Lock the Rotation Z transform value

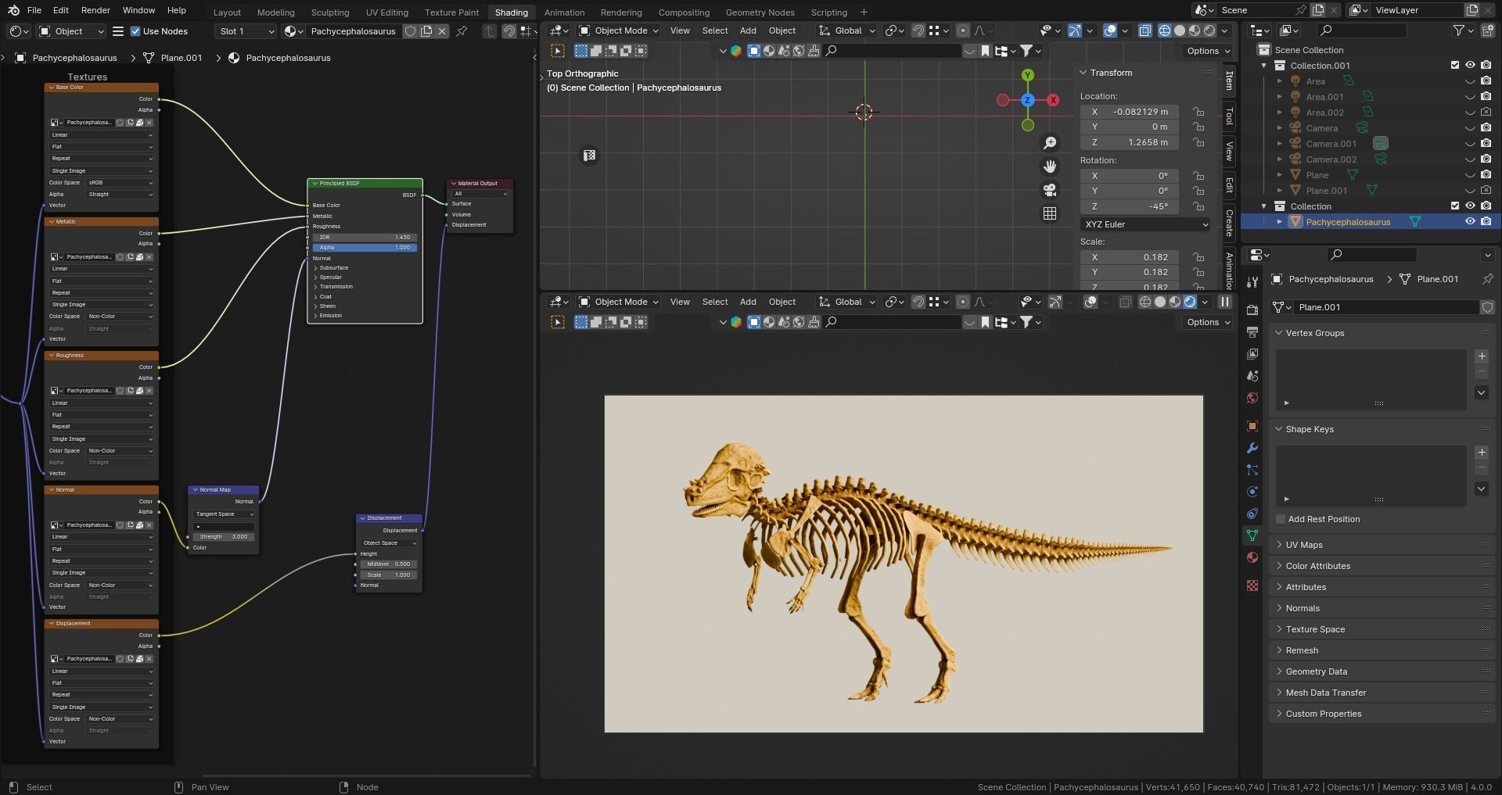(x=1198, y=206)
